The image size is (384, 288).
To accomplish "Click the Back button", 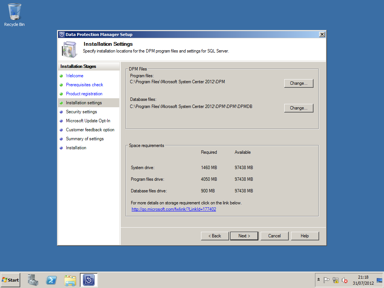I will click(x=215, y=236).
